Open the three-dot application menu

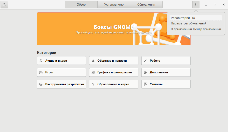coord(196,5)
